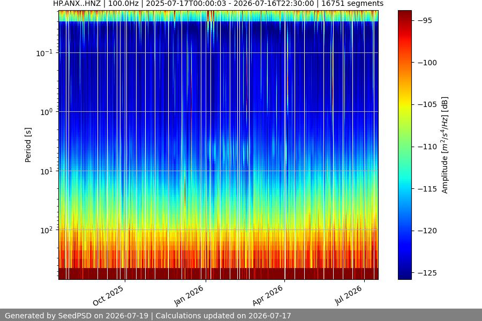
Task: Click the colorbar '-105' tick label
Action: (x=427, y=104)
